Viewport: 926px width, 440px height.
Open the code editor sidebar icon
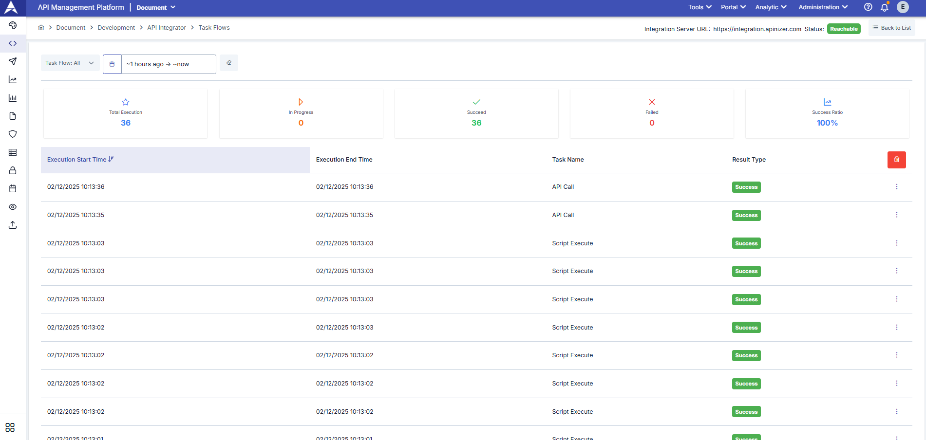(13, 43)
